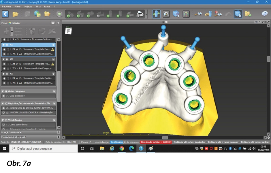Open the yellow folder icon in toolbar
This screenshot has width=271, height=173.
coord(15,14)
